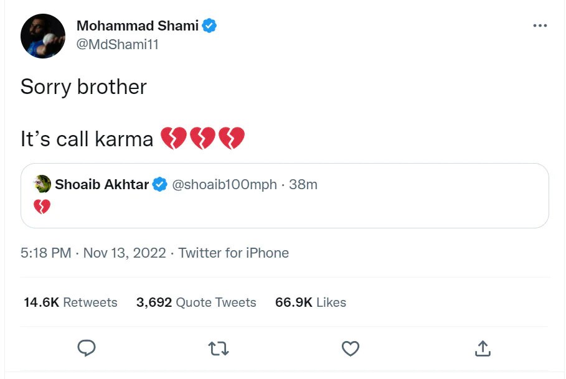This screenshot has height=379, width=566.
Task: Click Shoaib Akhtar's verified badge
Action: point(160,184)
